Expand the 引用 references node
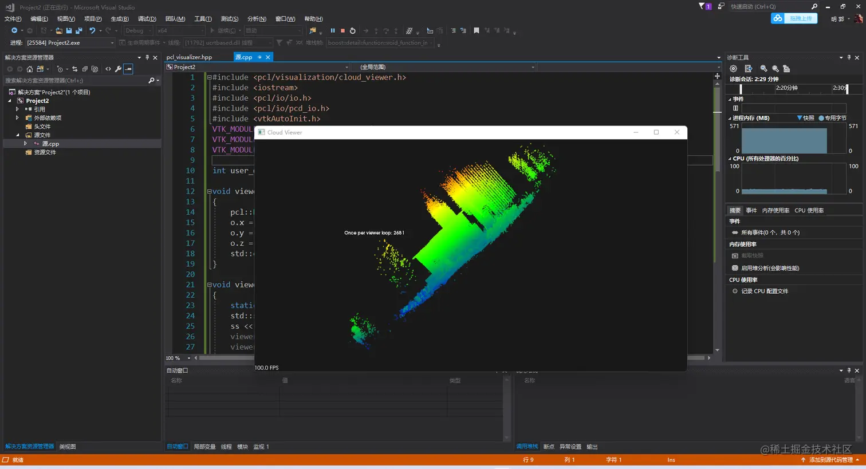 coord(17,109)
